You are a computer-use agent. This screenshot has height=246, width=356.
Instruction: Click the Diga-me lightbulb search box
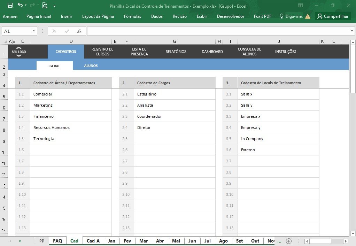click(x=291, y=16)
